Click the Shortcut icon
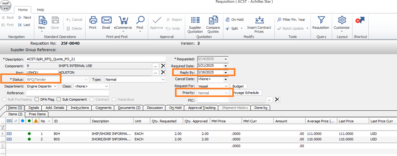397x156 pixels. pyautogui.click(x=360, y=21)
